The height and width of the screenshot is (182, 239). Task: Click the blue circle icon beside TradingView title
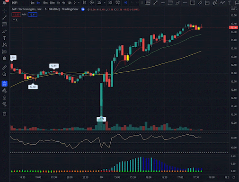[83, 9]
